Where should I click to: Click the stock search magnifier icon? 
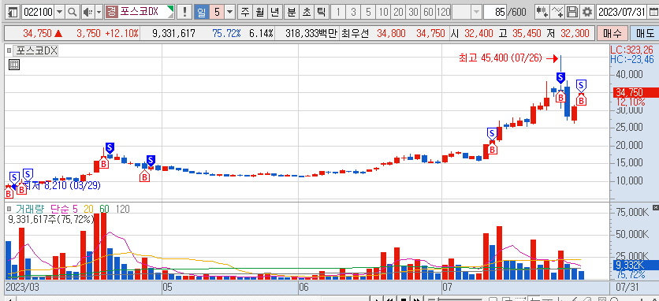click(x=73, y=12)
